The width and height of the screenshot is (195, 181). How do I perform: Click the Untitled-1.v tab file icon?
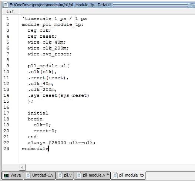pos(28,175)
